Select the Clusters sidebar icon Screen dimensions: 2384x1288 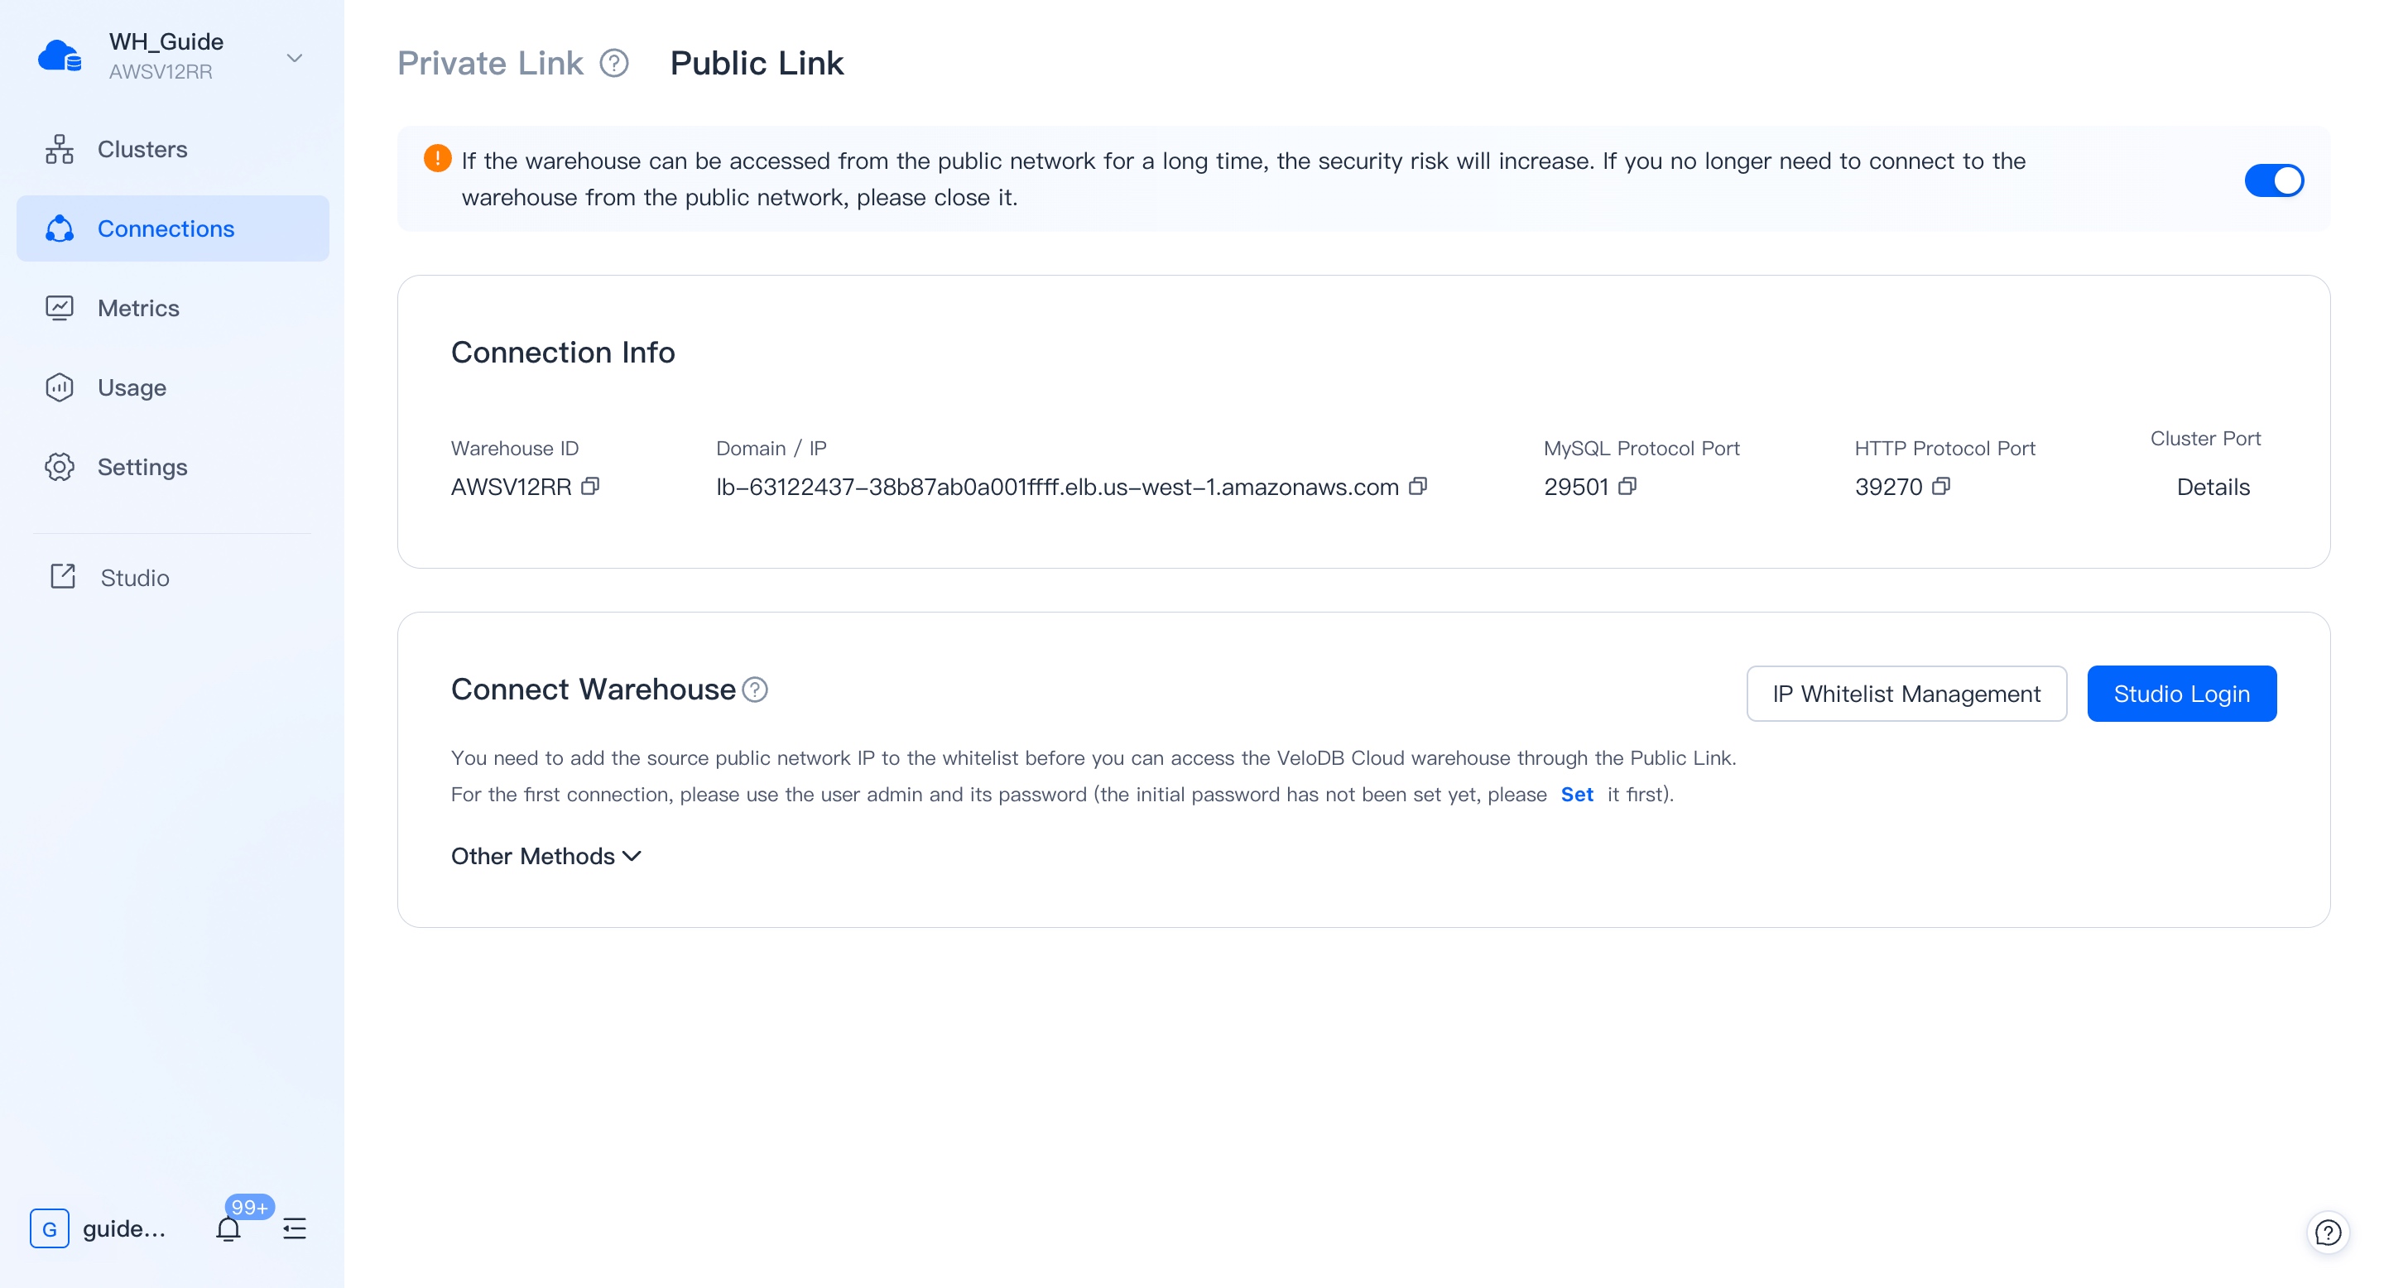[60, 148]
